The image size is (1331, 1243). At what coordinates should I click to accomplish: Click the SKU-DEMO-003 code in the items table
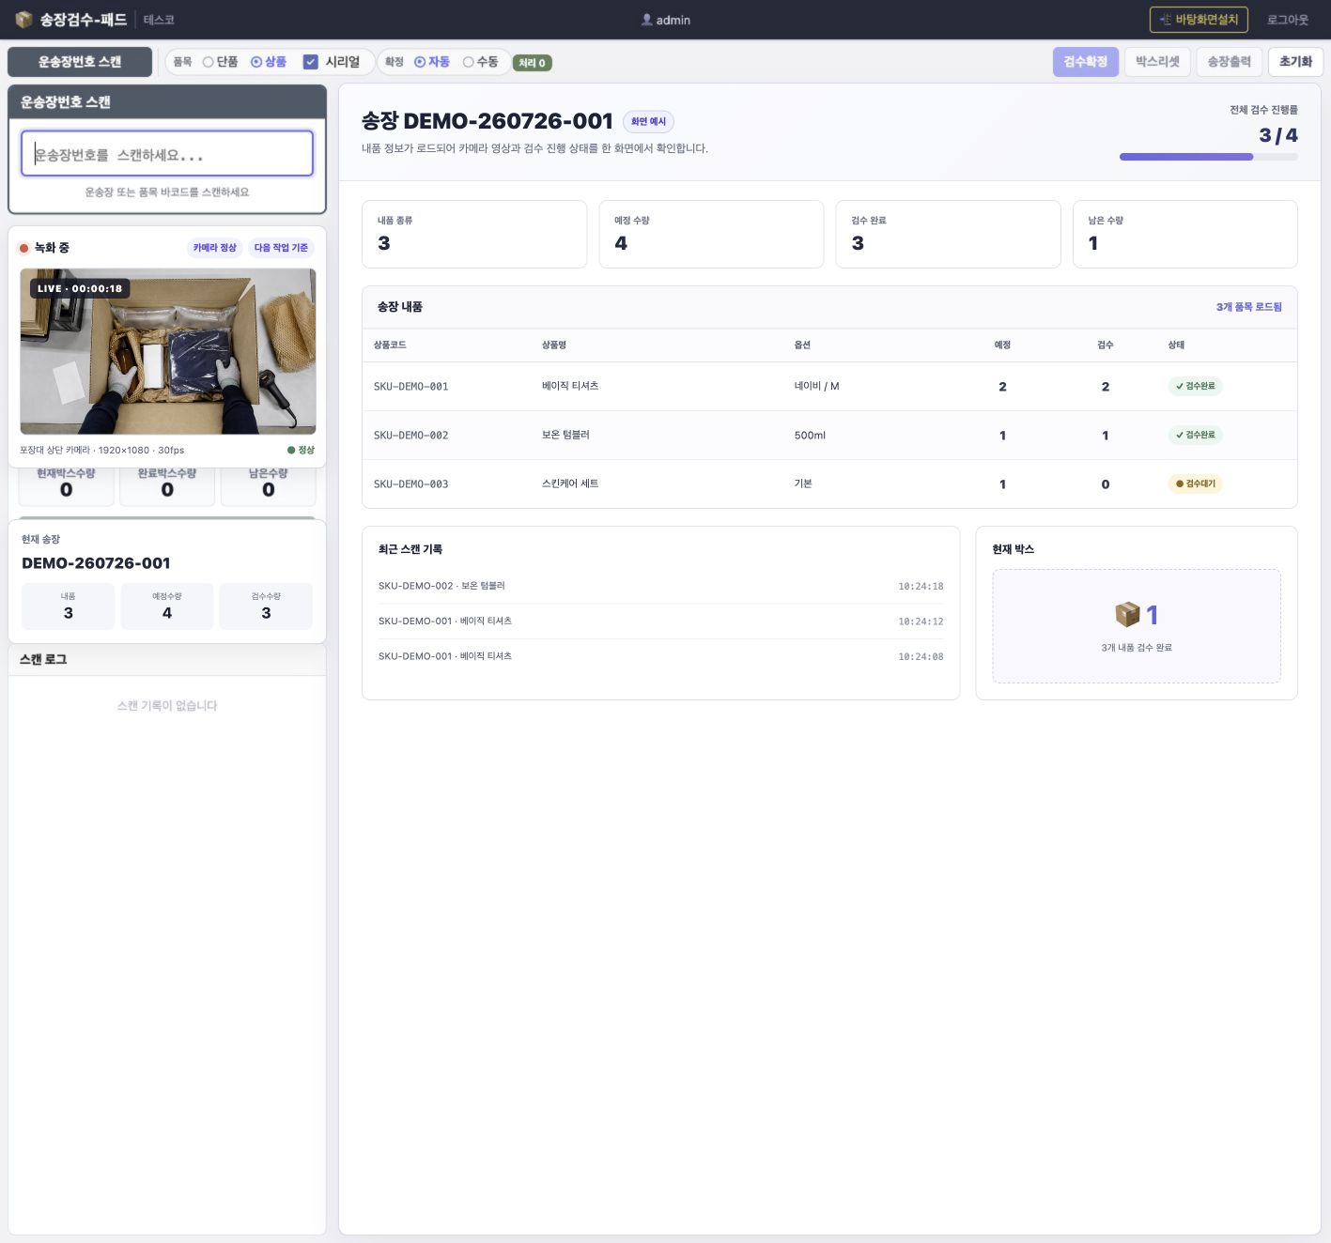[410, 483]
